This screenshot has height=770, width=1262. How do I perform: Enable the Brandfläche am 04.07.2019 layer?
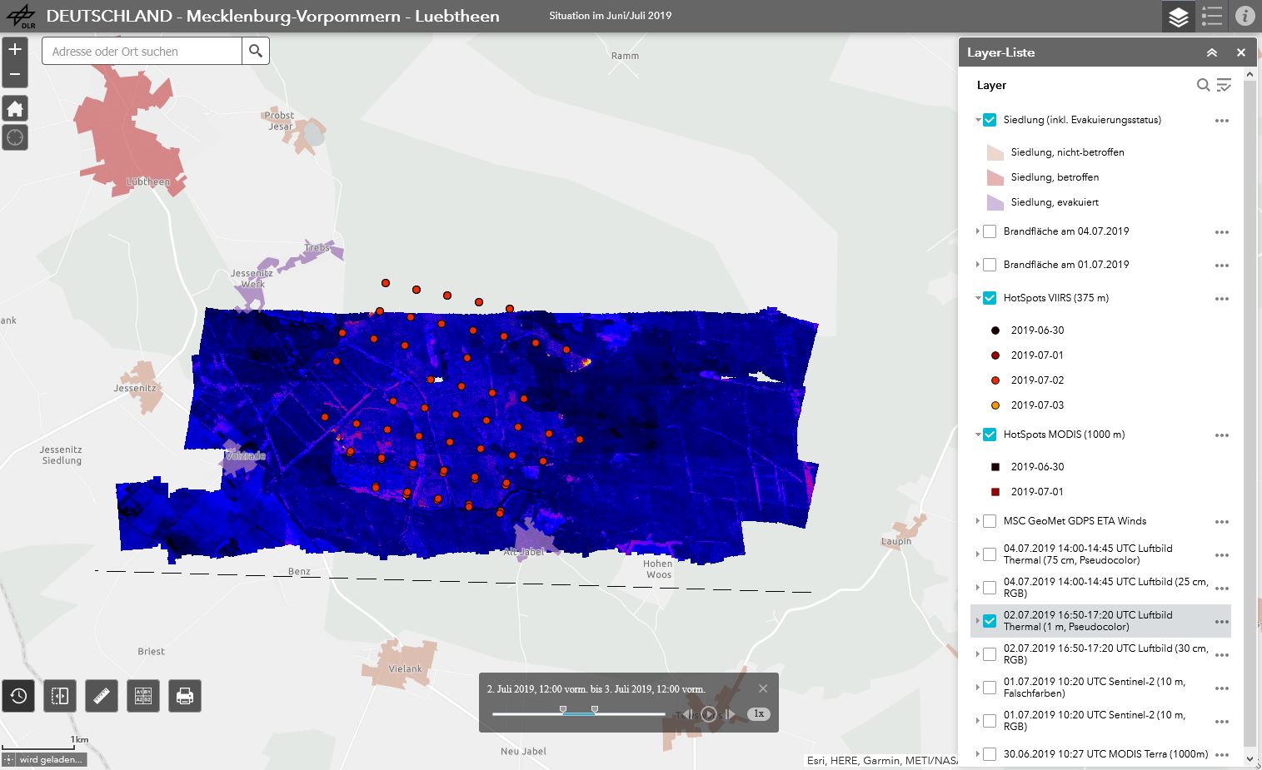[990, 231]
